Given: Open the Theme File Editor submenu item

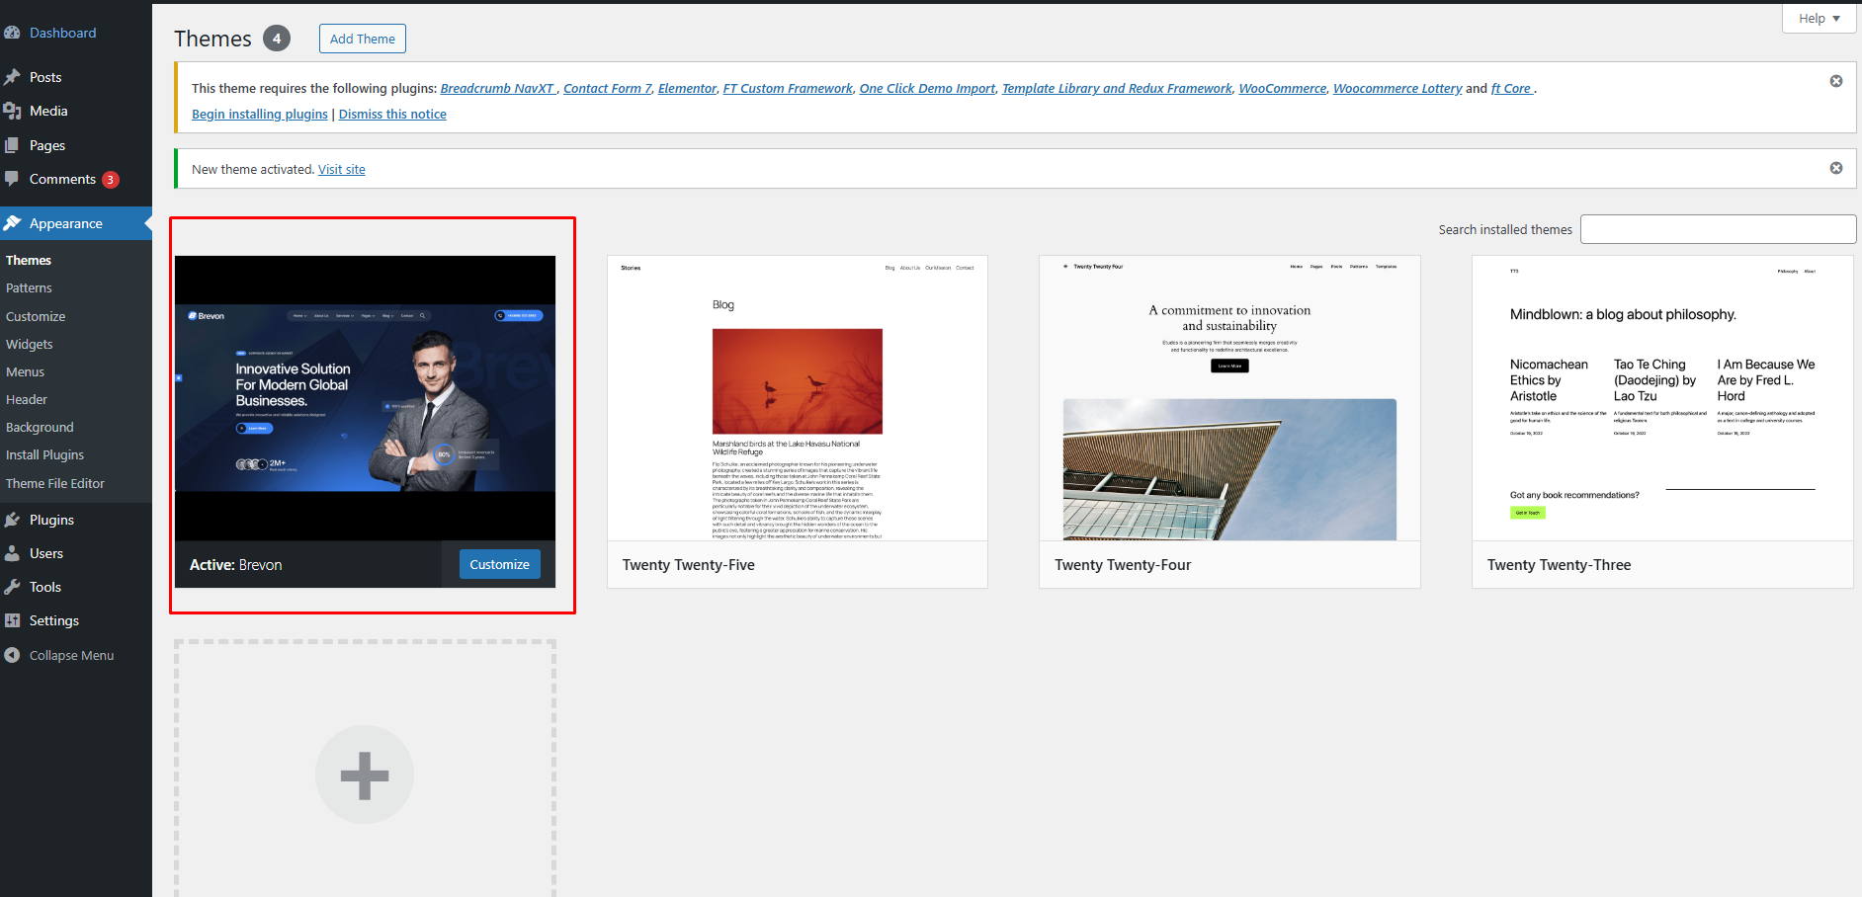Looking at the screenshot, I should coord(55,483).
